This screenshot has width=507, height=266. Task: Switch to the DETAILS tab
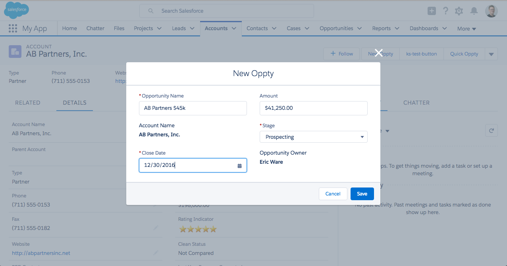coord(75,103)
